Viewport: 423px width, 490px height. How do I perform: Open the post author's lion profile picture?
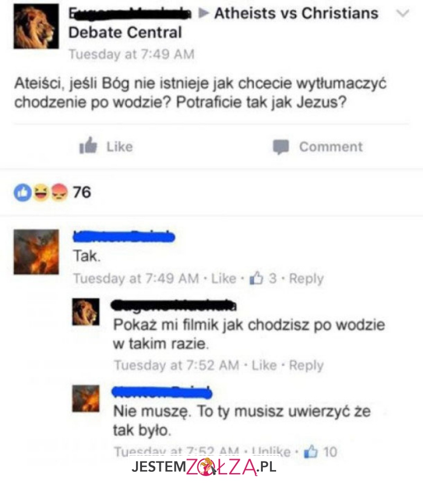click(36, 26)
